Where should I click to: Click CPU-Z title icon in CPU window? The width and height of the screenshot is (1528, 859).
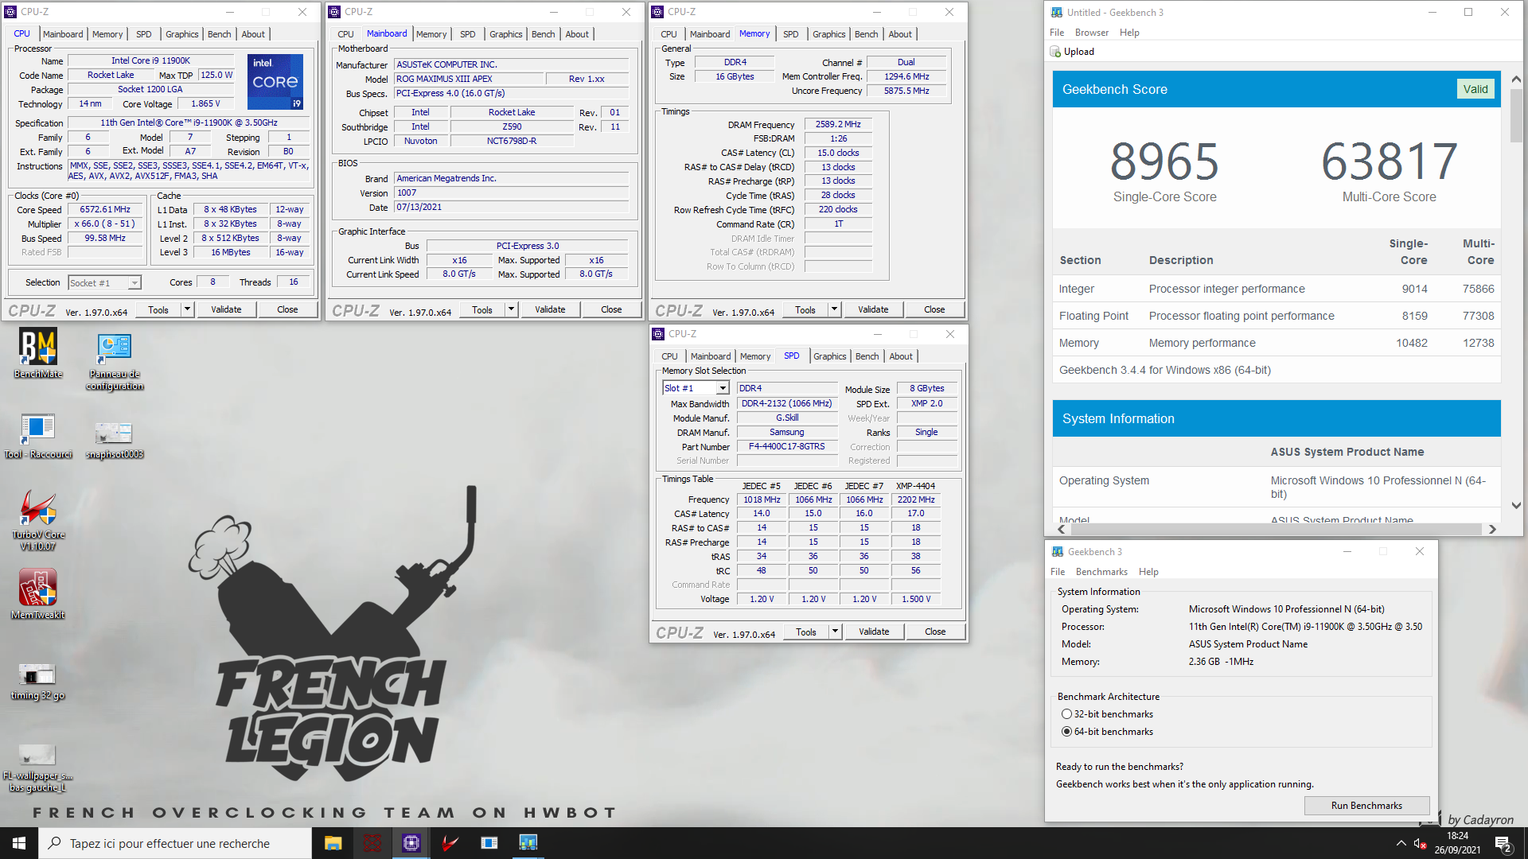[11, 12]
